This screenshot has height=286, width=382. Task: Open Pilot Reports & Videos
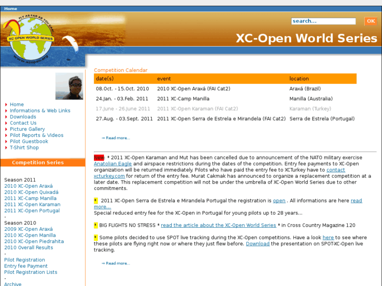click(37, 135)
